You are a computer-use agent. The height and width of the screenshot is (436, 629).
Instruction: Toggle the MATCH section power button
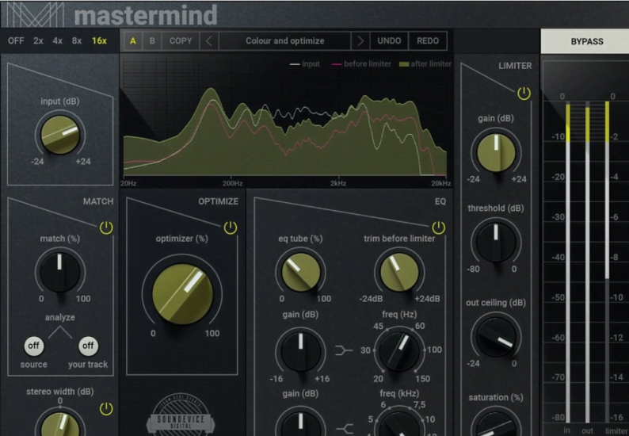coord(106,228)
